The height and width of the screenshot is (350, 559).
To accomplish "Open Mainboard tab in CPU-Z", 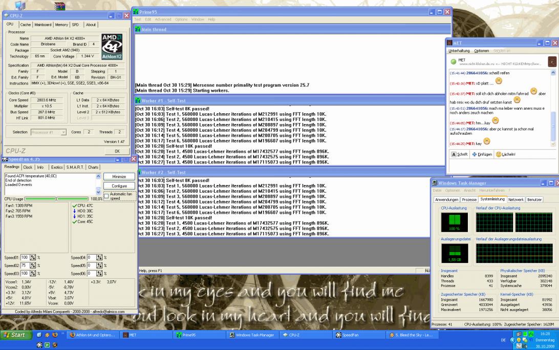I will [x=43, y=25].
